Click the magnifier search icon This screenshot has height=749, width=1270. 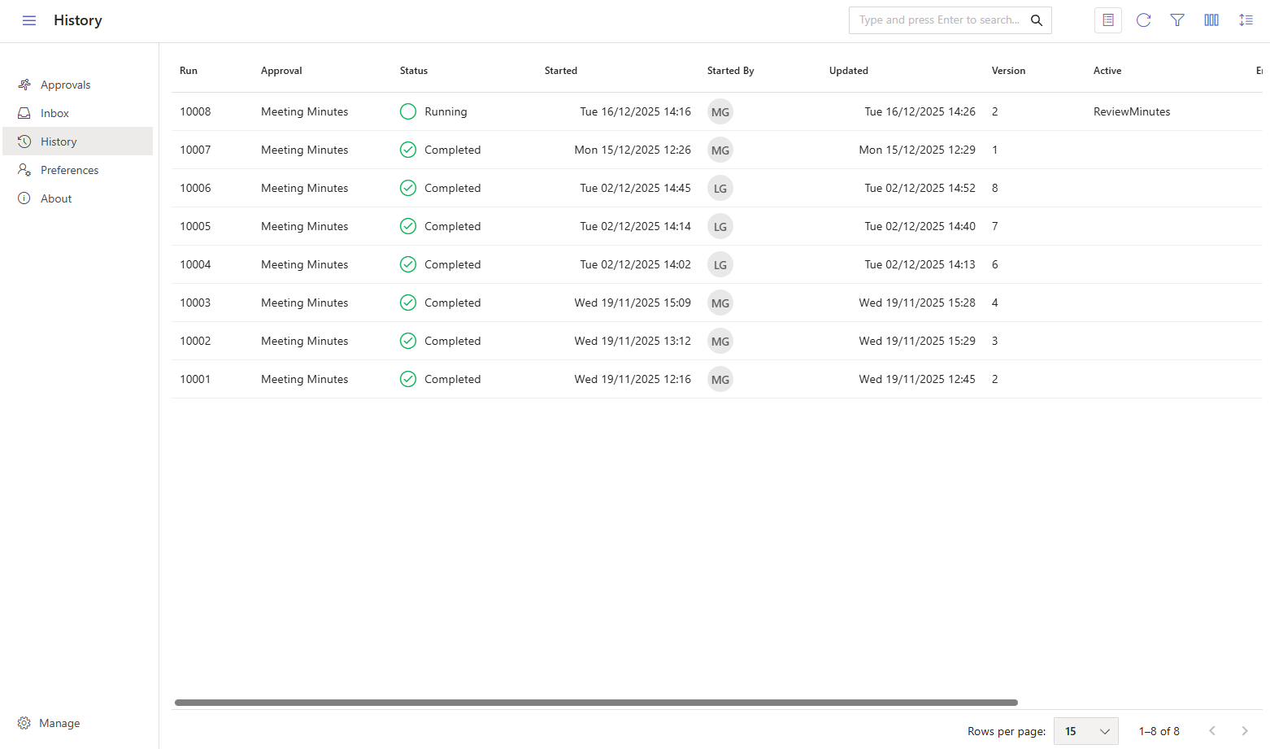coord(1037,20)
